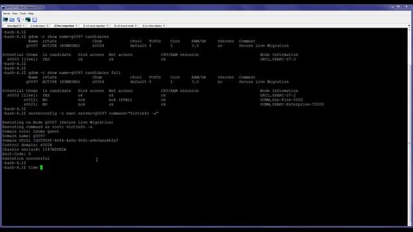
Task: Click the vertical terminal scrollbar
Action: coord(409,127)
